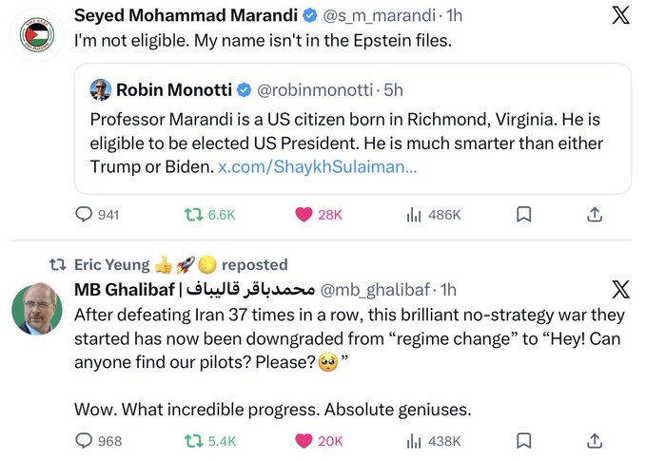Screen dimensions: 646x460
Task: Repost Marandi's tweet with 6.6K reposts
Action: (191, 215)
